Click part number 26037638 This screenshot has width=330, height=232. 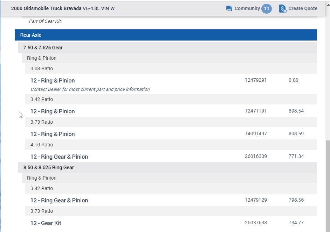(x=256, y=223)
